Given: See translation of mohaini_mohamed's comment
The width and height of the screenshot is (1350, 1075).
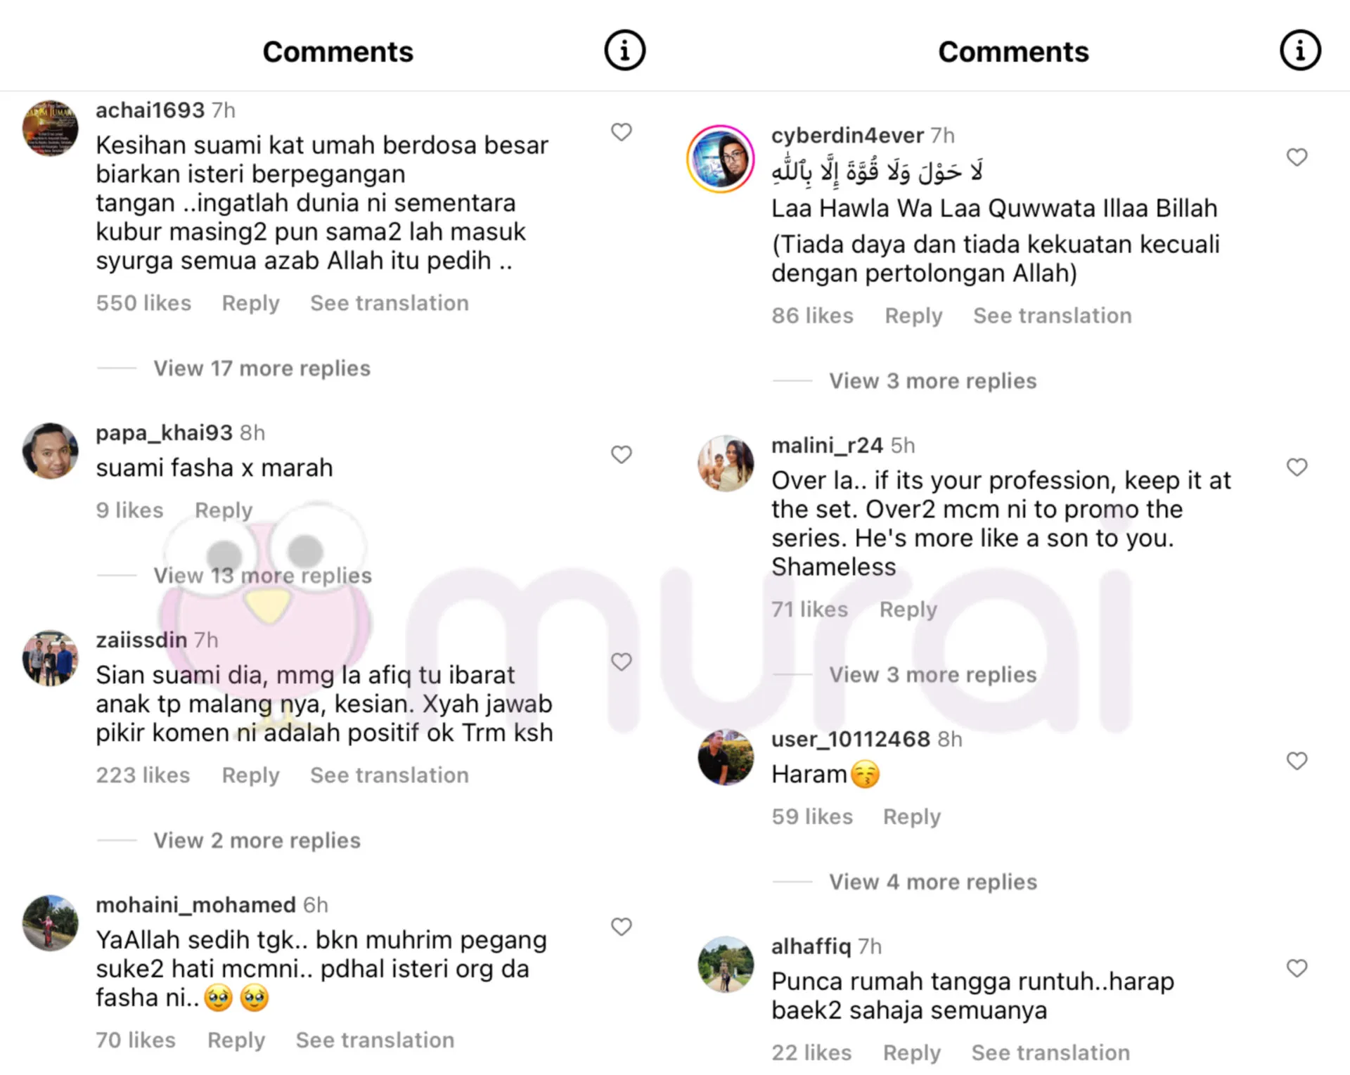Looking at the screenshot, I should pyautogui.click(x=375, y=1040).
